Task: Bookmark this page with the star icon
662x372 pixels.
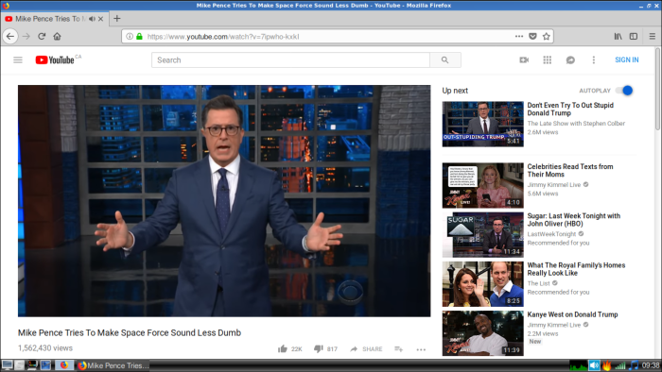Action: tap(547, 36)
